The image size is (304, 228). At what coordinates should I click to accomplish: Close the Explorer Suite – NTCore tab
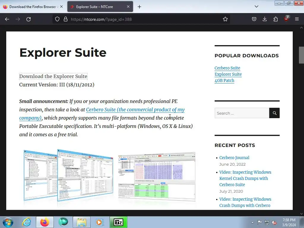tap(128, 7)
